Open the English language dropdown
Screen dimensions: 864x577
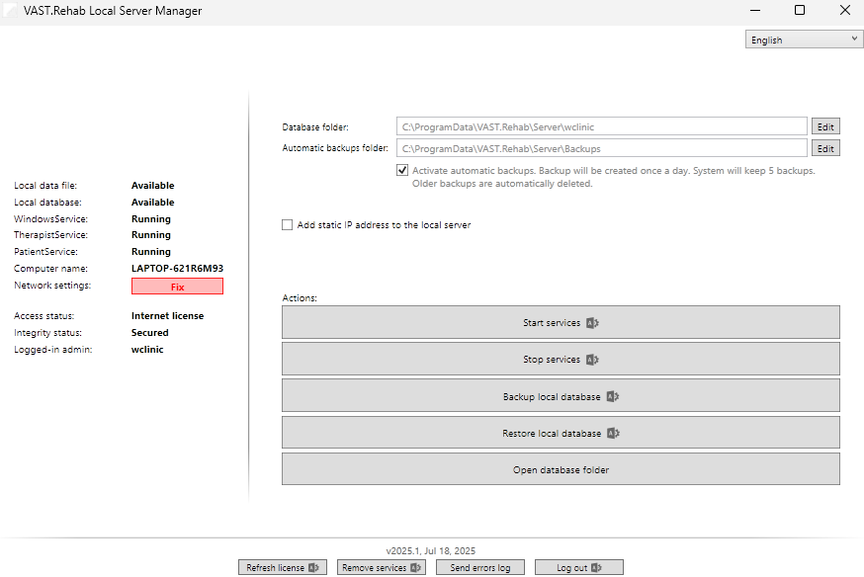point(804,40)
